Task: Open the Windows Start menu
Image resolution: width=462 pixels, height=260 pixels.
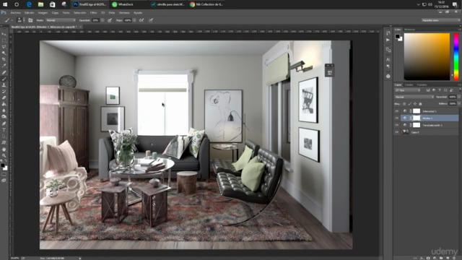Action: coord(5,4)
